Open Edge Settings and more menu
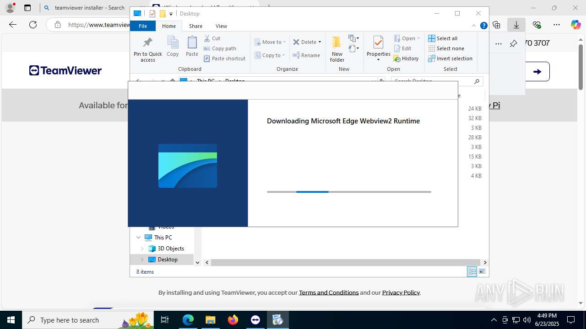 [x=556, y=25]
